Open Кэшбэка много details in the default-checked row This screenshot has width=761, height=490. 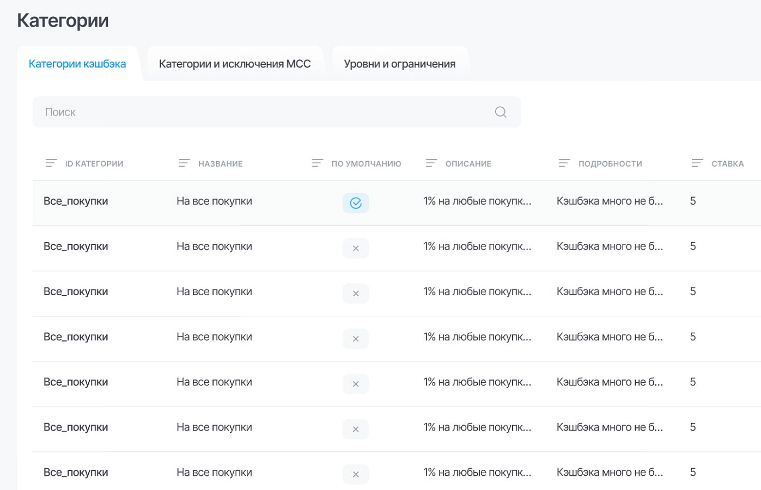(610, 201)
